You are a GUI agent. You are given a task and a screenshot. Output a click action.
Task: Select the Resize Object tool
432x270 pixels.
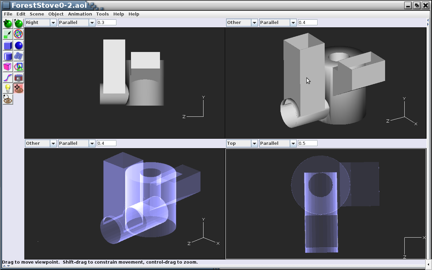(x=8, y=34)
